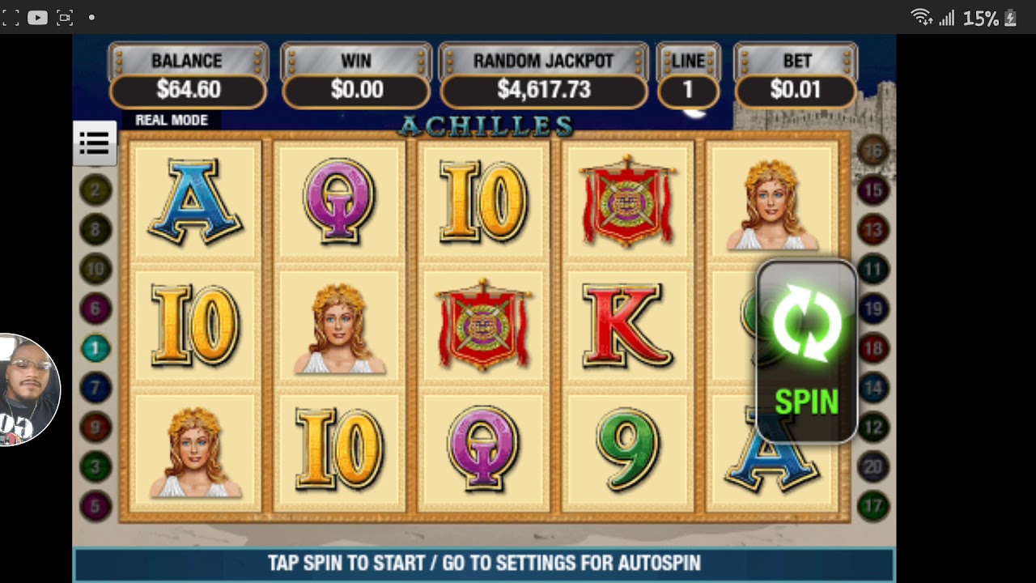Select payline 5 marker on left

tap(95, 507)
